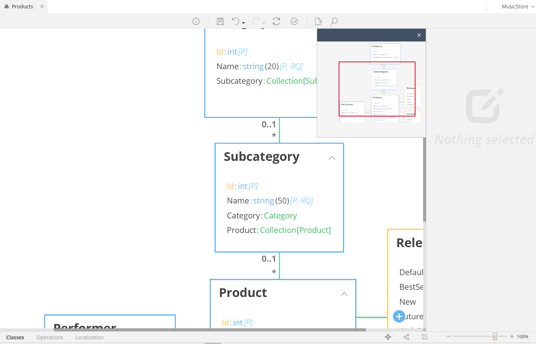Screen dimensions: 536x344
Task: Click the validate checkmark icon
Action: tap(294, 21)
